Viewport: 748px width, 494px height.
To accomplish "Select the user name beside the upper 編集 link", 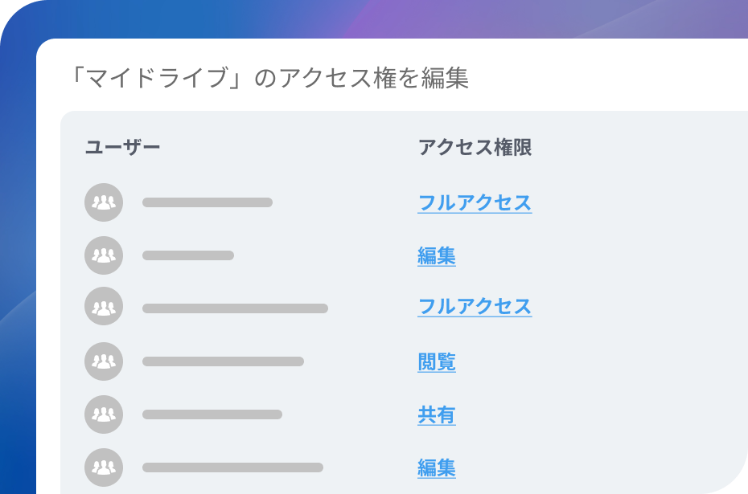I will (188, 255).
